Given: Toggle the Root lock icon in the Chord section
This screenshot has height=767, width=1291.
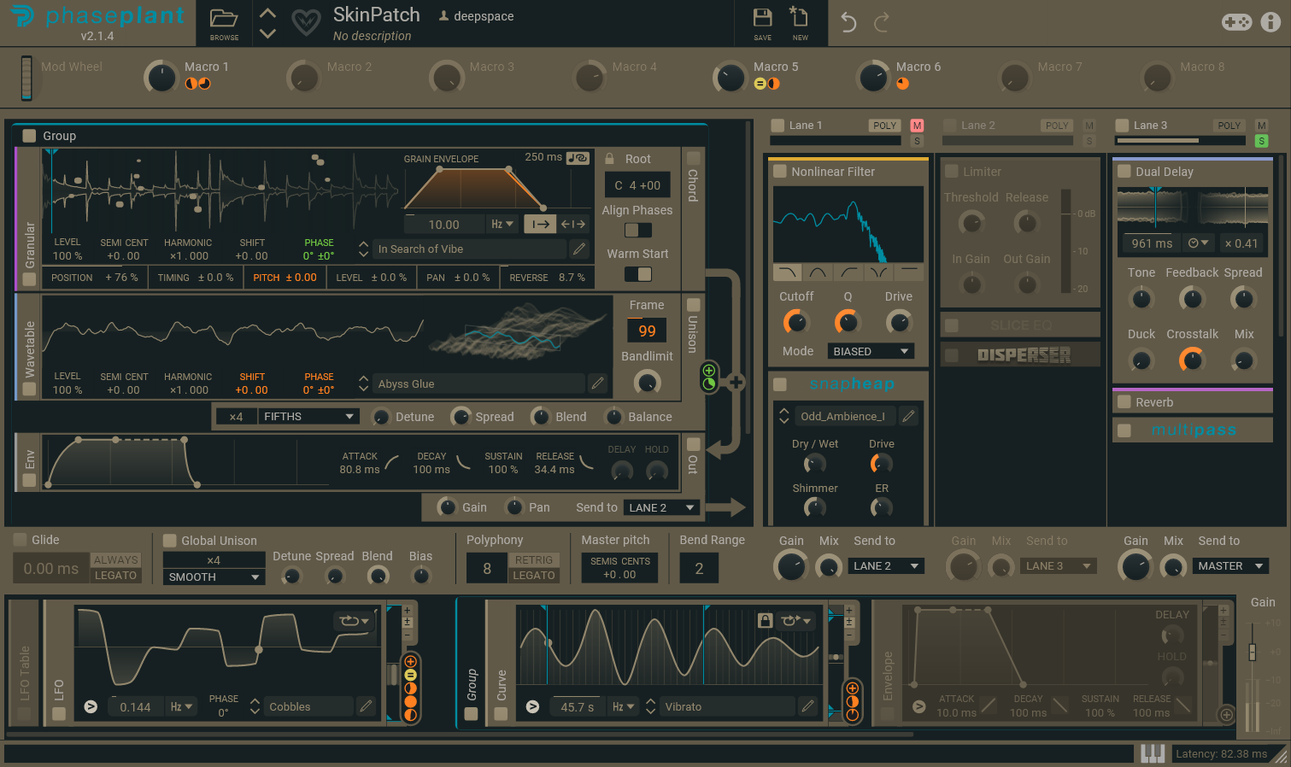Looking at the screenshot, I should tap(610, 159).
